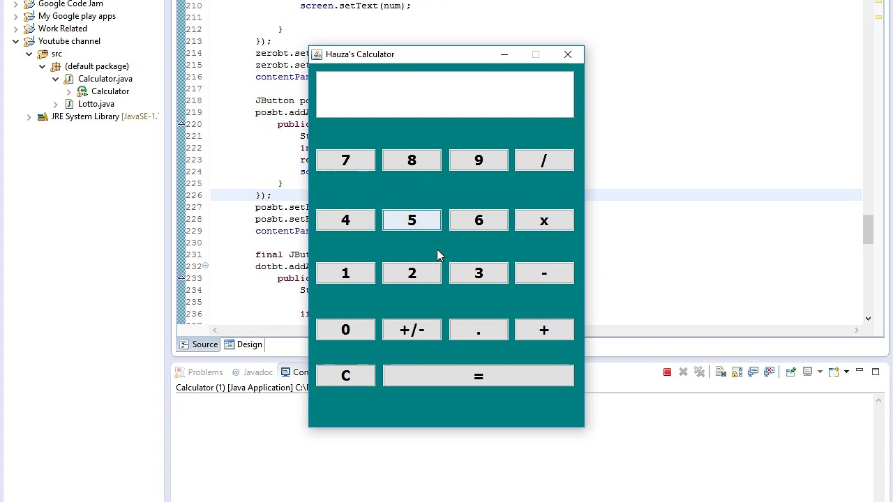Screen dimensions: 893x502
Task: Click calculator button 8
Action: pos(412,160)
